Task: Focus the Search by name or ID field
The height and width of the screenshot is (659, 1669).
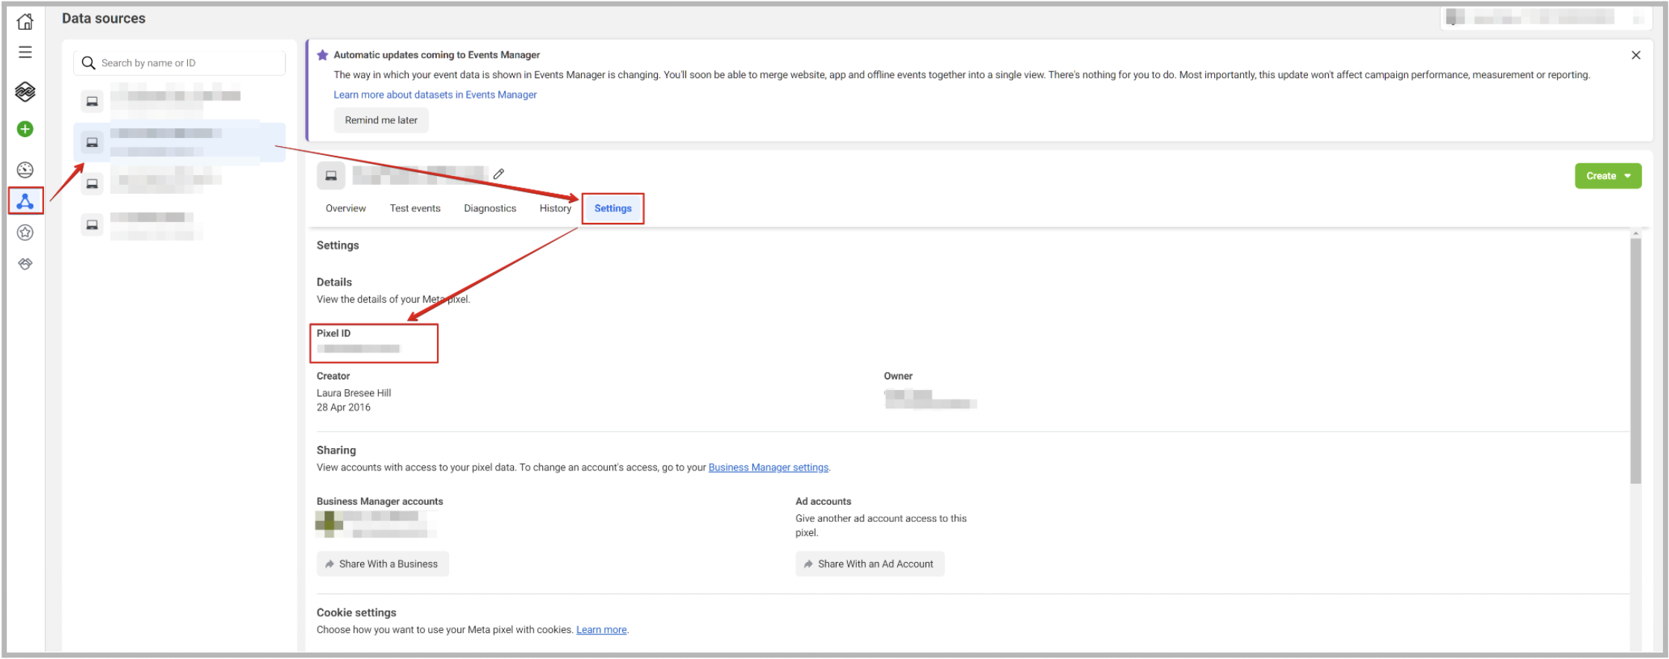Action: [179, 63]
